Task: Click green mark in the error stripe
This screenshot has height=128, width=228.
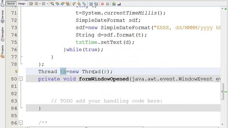Action: (x=226, y=92)
